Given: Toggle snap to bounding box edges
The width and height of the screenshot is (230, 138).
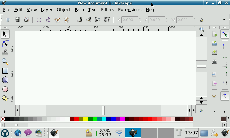Looking at the screenshot, I should (225, 55).
